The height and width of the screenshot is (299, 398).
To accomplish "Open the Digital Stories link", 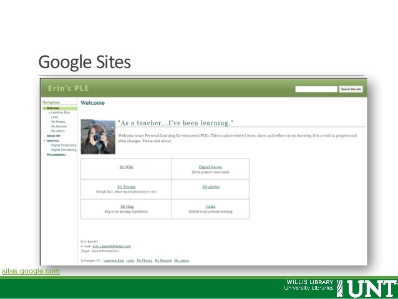I will tap(210, 167).
